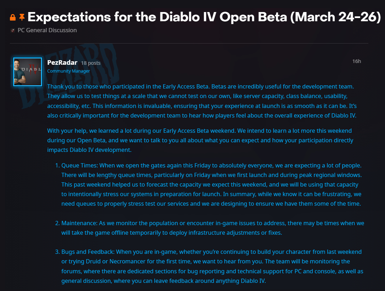Screen dimensions: 385x291
Task: Click the orange lock icon beside the title
Action: point(13,17)
